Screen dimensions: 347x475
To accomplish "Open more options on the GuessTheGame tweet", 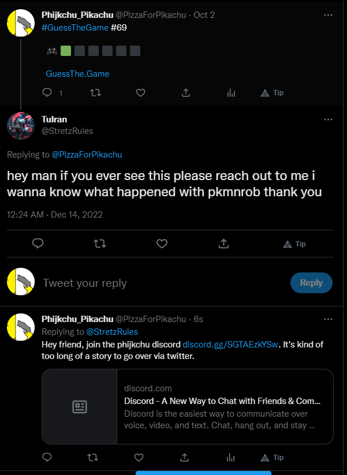I will (x=328, y=15).
